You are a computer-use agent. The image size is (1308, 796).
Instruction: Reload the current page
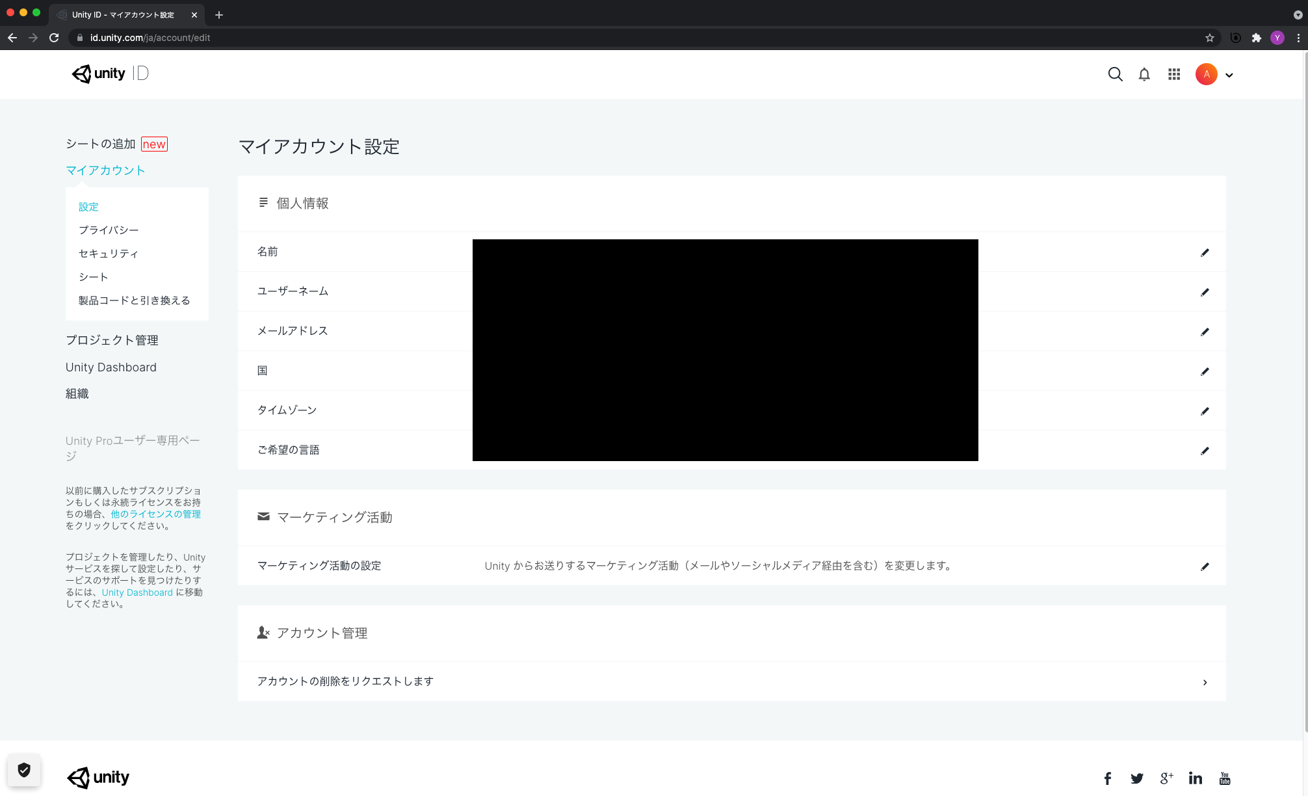pyautogui.click(x=54, y=38)
